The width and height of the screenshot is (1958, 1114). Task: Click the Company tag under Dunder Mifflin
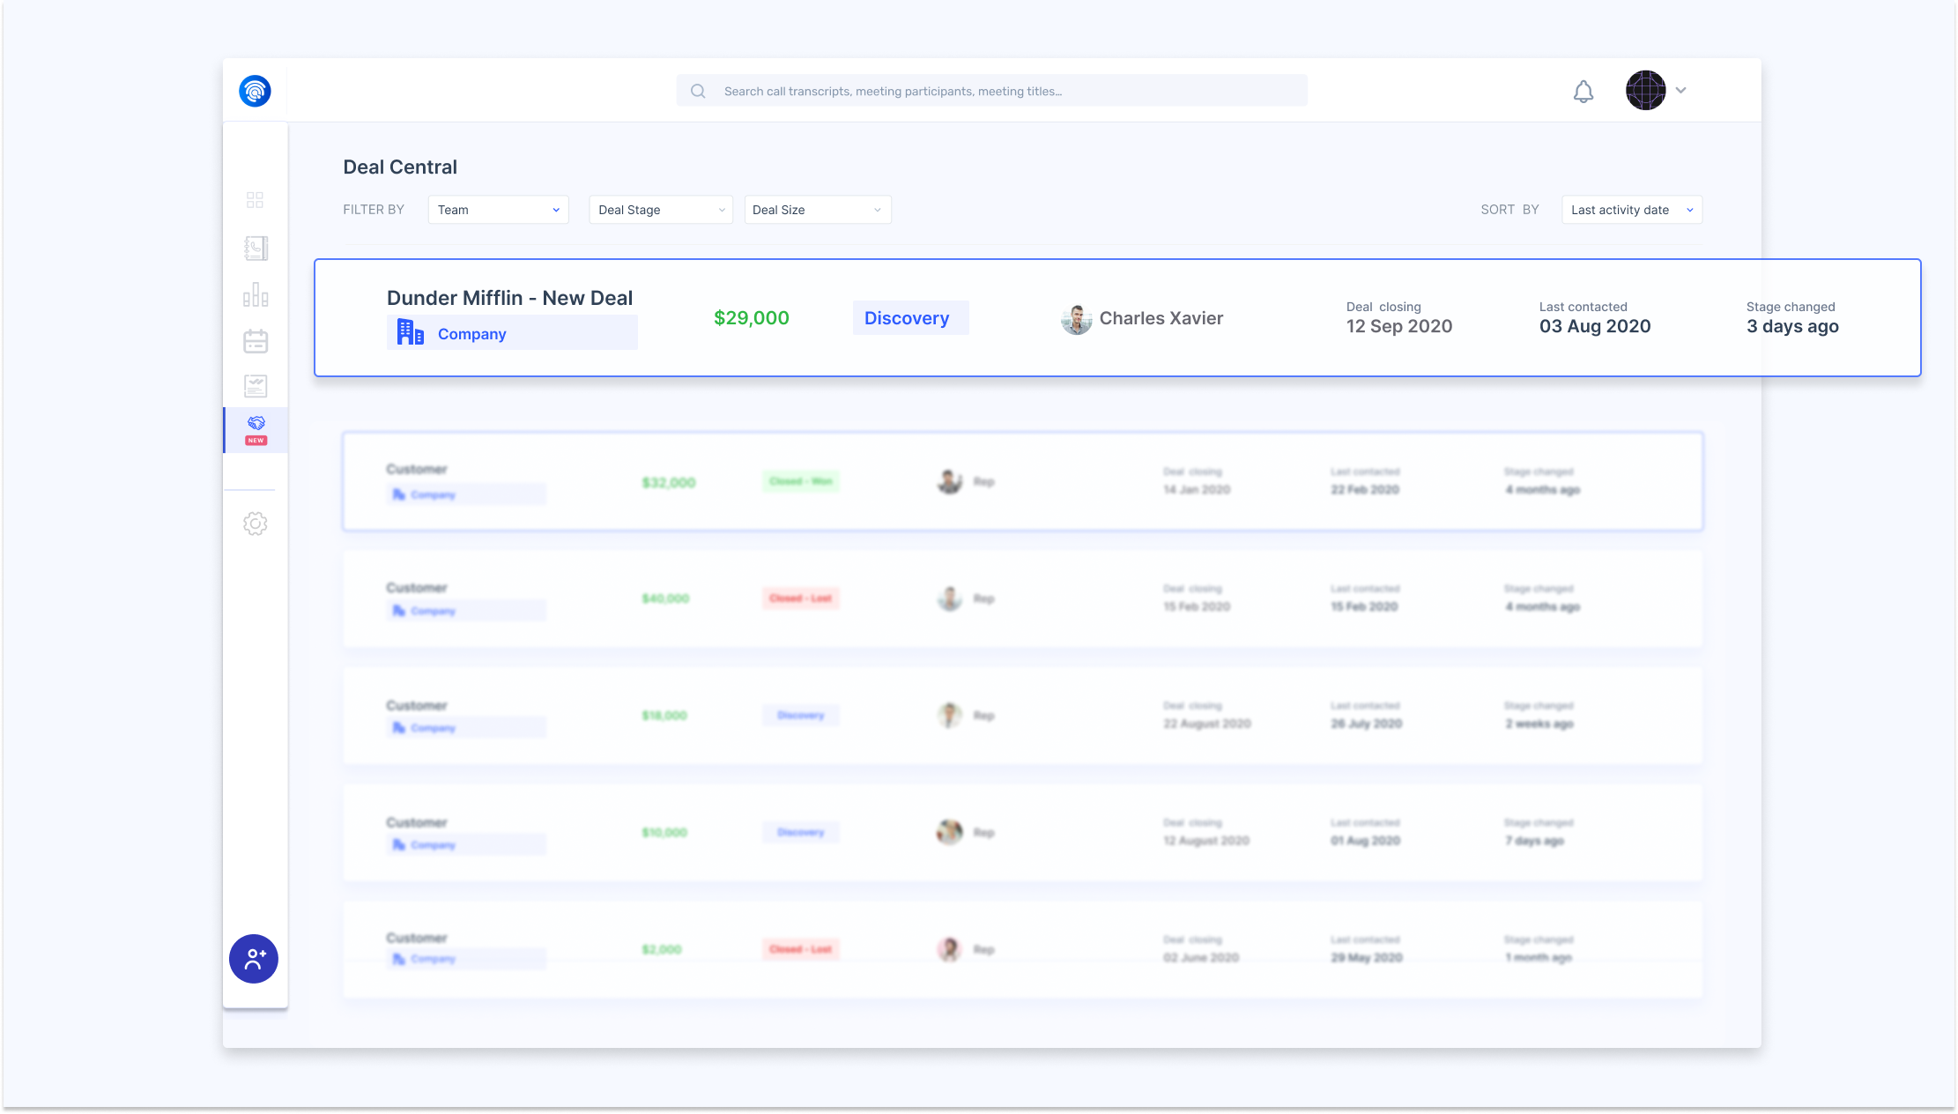(512, 333)
